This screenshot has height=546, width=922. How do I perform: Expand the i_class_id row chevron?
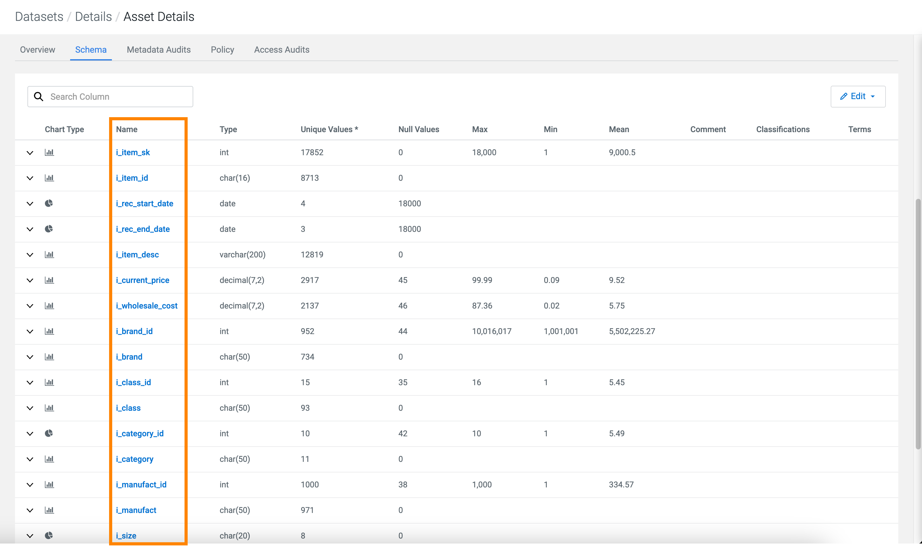(x=30, y=383)
